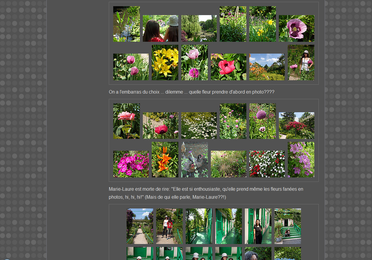Click the garden path with blue sky photo
The image size is (372, 260).
[140, 226]
